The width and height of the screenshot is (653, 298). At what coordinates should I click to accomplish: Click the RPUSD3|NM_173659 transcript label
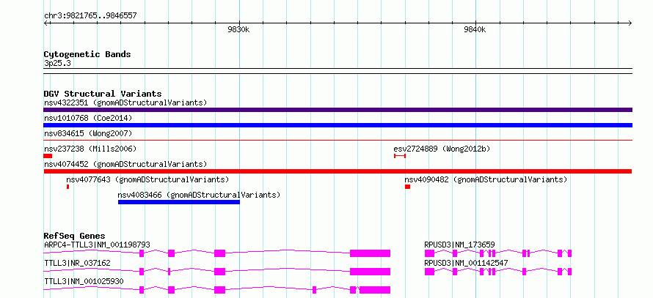pos(459,245)
